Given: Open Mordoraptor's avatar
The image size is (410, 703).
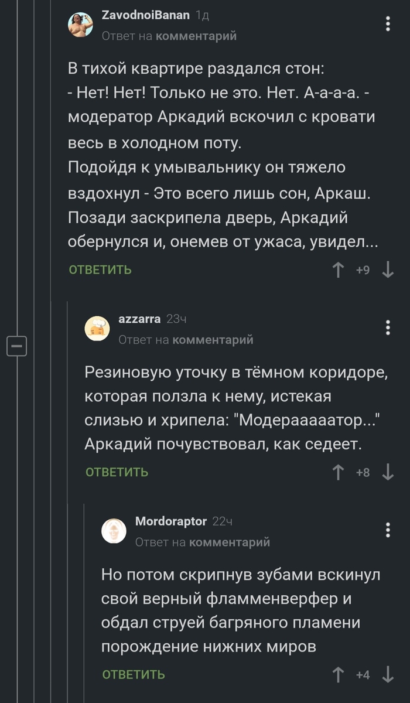Looking at the screenshot, I should (114, 531).
